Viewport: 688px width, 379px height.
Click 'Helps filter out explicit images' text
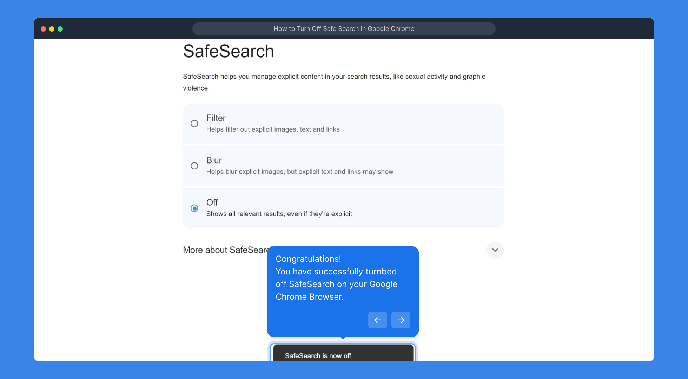pos(273,129)
